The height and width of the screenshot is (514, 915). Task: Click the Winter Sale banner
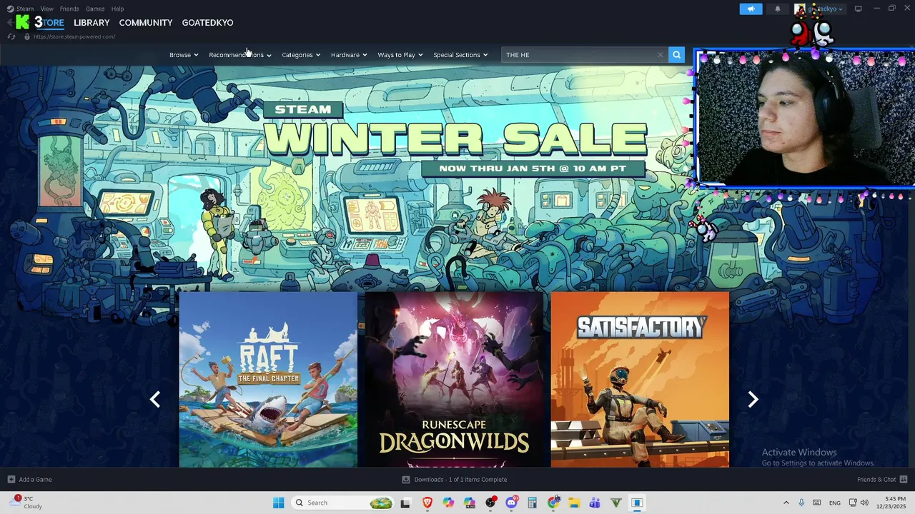click(455, 139)
